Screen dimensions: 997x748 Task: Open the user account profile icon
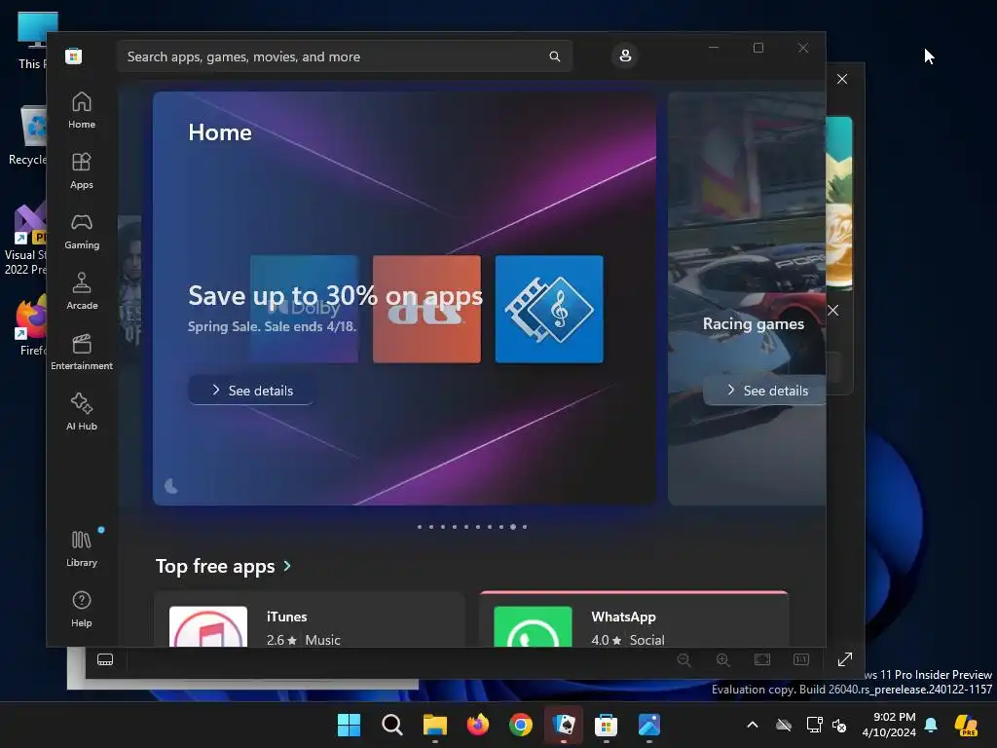(625, 56)
